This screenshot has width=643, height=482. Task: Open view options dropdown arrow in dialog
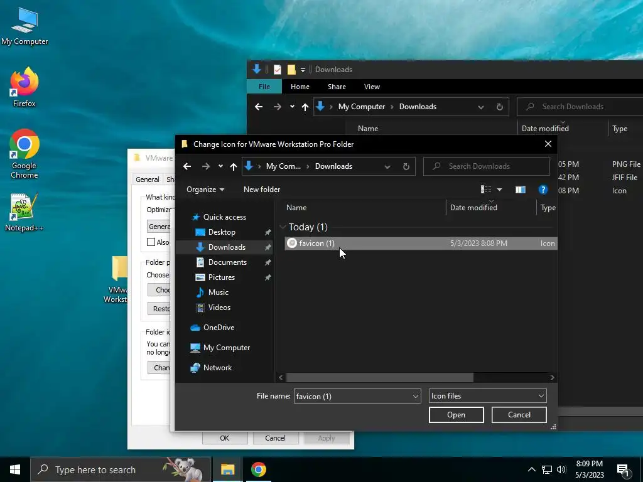[499, 190]
